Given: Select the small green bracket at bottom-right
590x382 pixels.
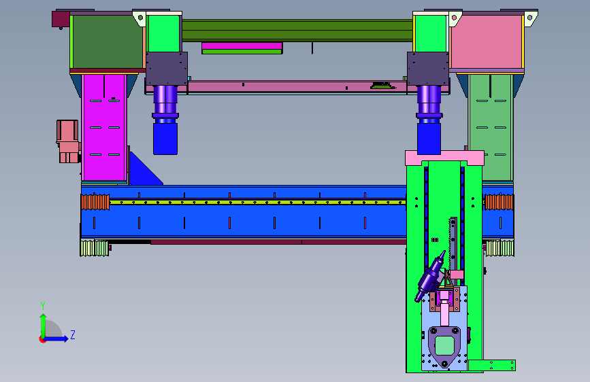Looking at the screenshot, I should [x=491, y=365].
